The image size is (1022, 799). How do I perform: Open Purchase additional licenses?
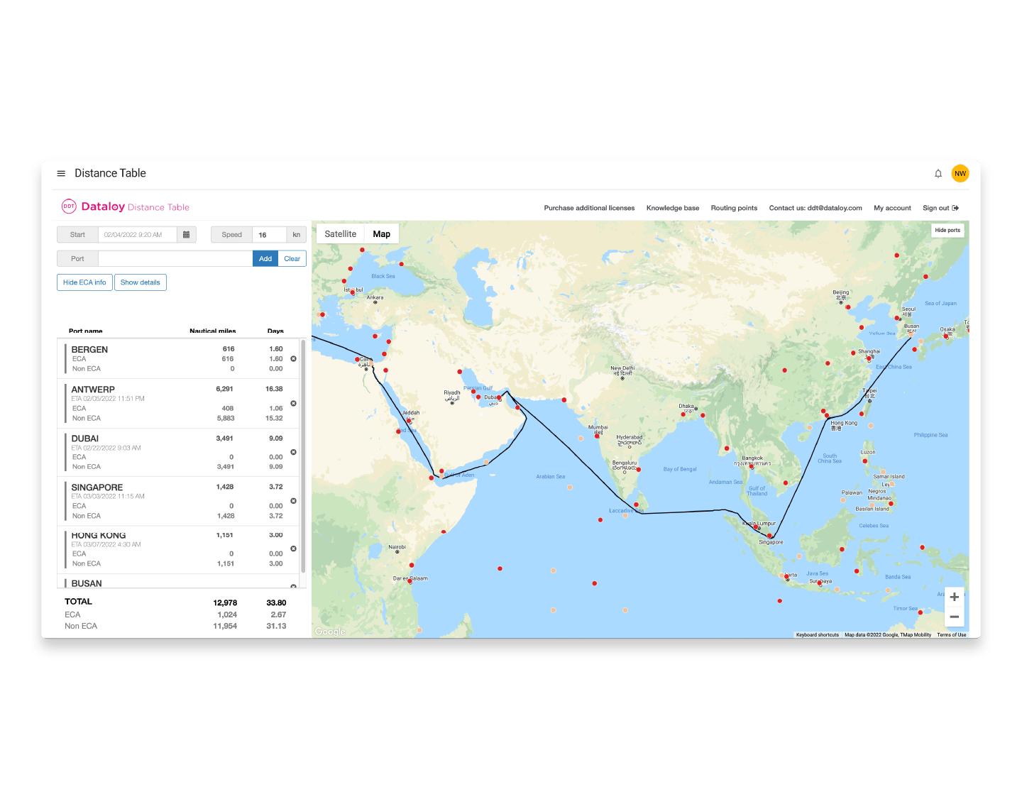click(589, 208)
